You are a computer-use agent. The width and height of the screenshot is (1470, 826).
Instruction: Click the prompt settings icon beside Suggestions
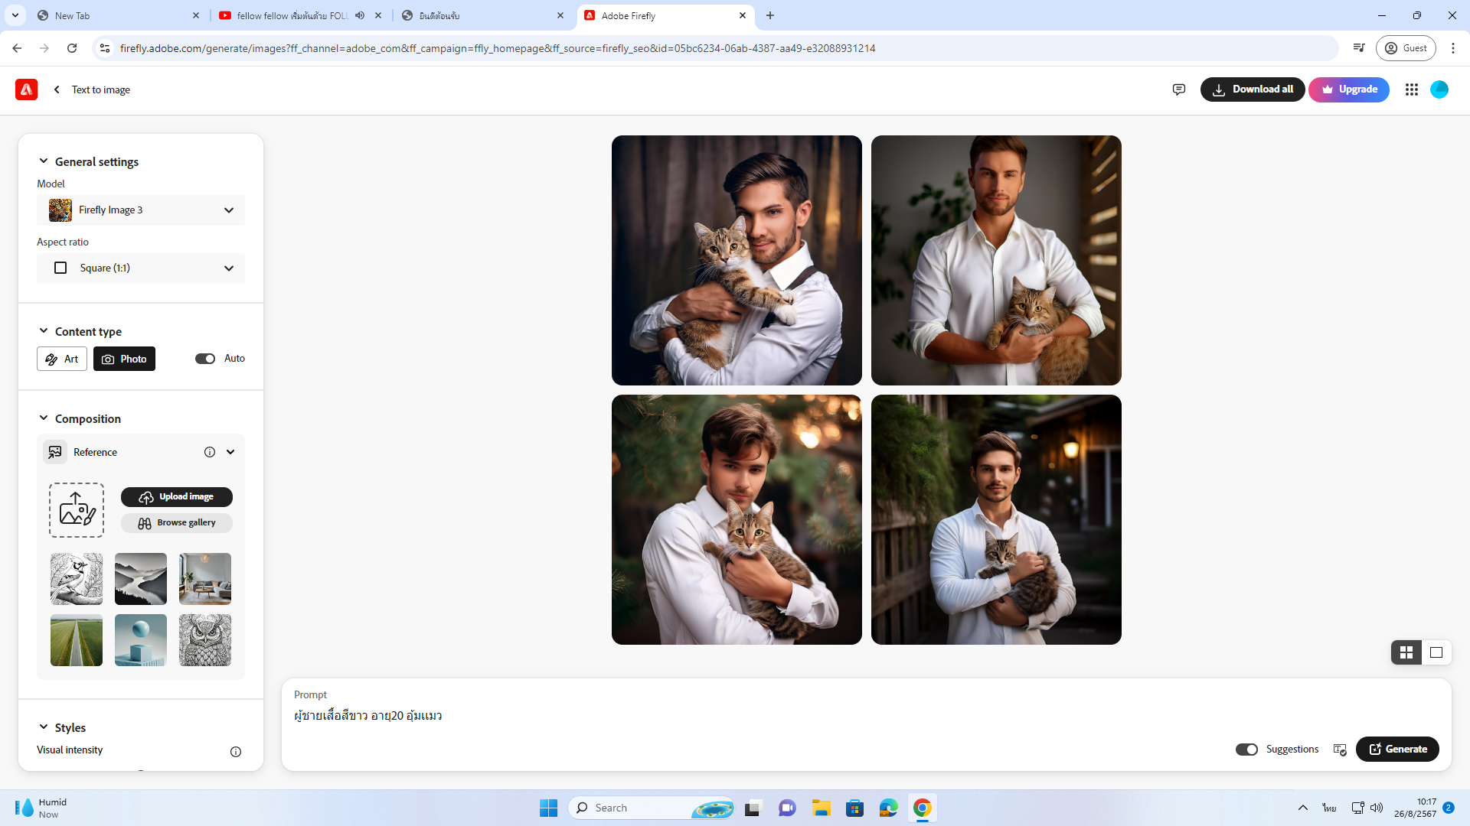(x=1339, y=750)
